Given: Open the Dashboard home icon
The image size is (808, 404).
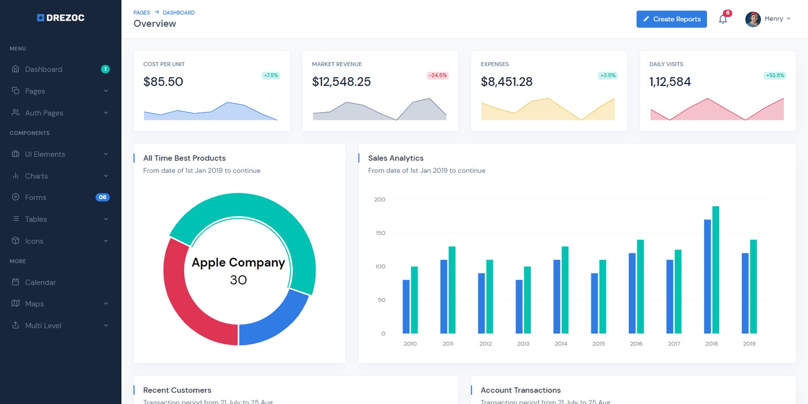Looking at the screenshot, I should [16, 69].
